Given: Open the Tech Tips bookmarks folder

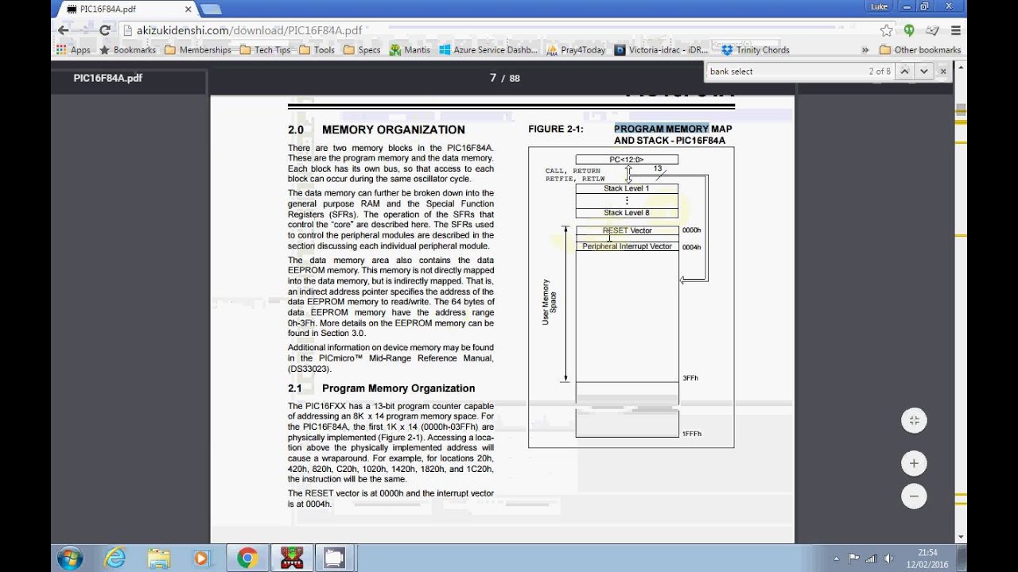Looking at the screenshot, I should 265,49.
